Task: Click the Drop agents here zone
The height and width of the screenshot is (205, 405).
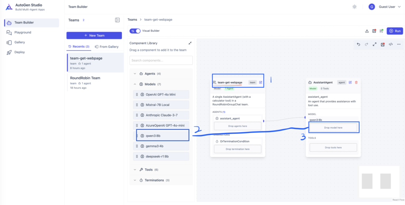Action: pos(238,126)
